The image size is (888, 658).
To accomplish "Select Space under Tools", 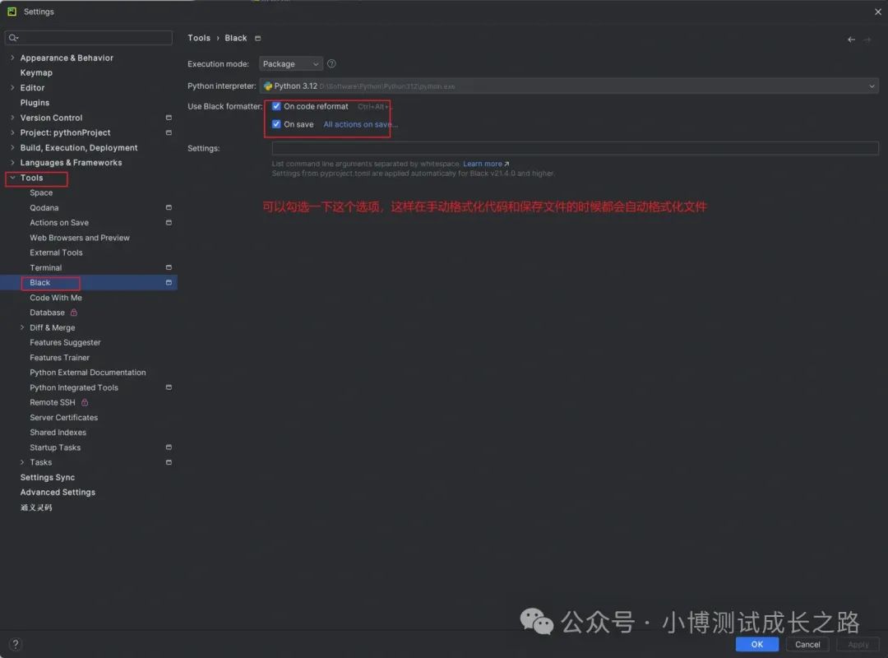I will pyautogui.click(x=41, y=192).
